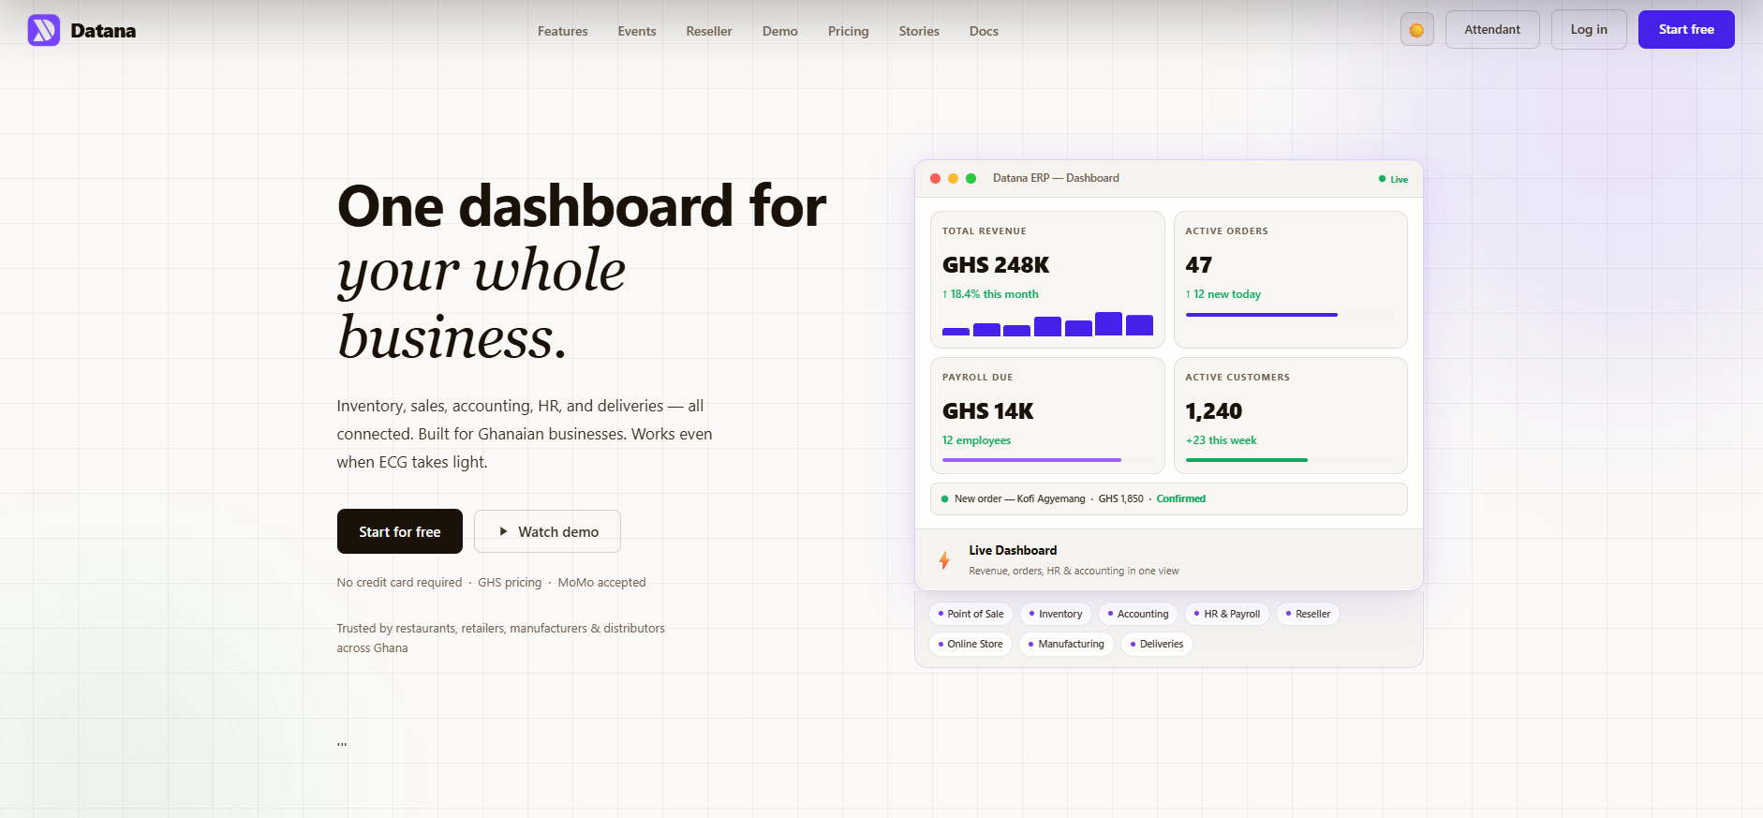The height and width of the screenshot is (818, 1763).
Task: Open the Docs nav link
Action: [x=984, y=31]
